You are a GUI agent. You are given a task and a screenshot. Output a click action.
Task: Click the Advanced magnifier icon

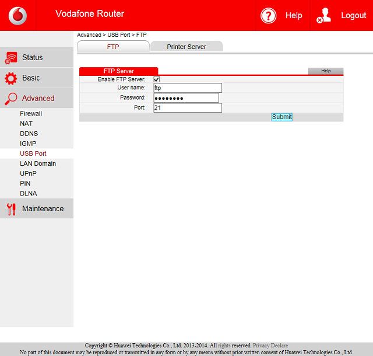point(11,99)
